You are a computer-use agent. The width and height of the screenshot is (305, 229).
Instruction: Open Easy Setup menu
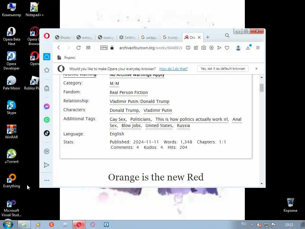[x=258, y=48]
